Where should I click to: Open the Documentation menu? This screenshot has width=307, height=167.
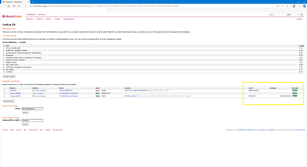click(x=69, y=19)
